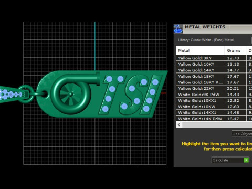Sort by the Grams column header

(235, 50)
